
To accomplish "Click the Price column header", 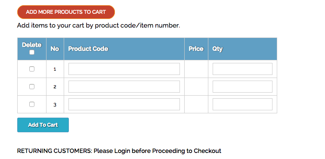I will pos(196,49).
